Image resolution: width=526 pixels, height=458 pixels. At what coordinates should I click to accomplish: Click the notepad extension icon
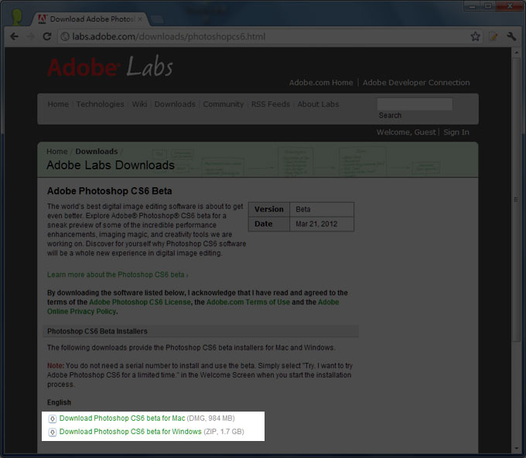point(494,36)
